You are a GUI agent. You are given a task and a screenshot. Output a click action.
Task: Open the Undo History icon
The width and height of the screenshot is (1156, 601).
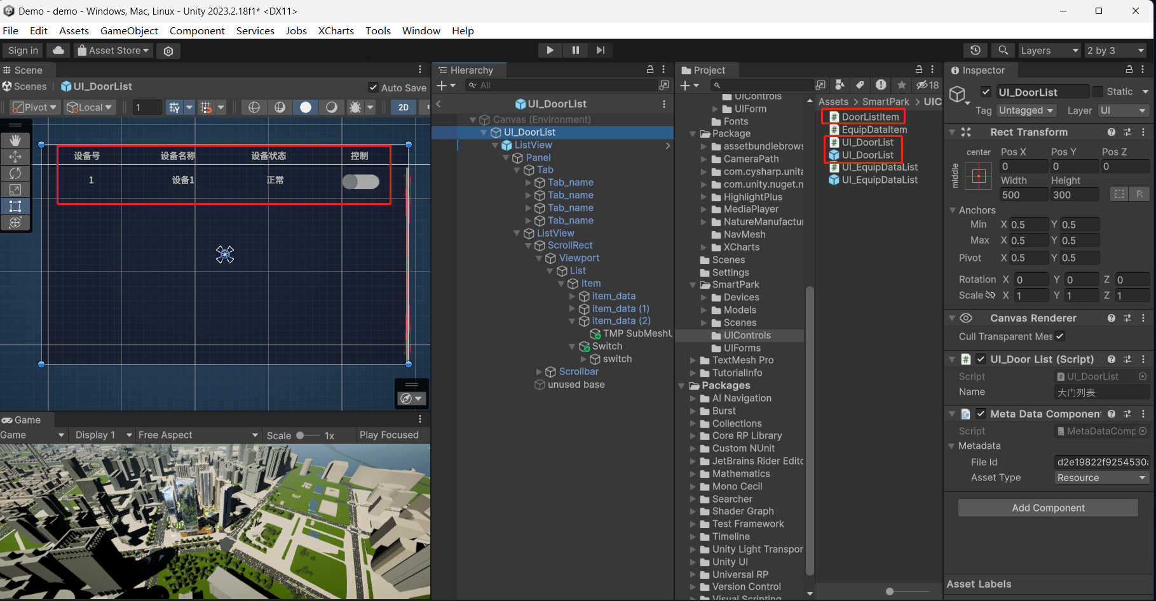click(x=975, y=50)
